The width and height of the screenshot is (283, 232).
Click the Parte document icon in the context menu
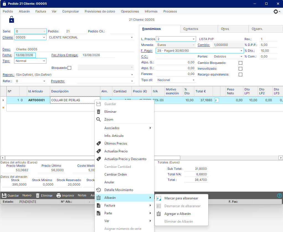[99, 213]
